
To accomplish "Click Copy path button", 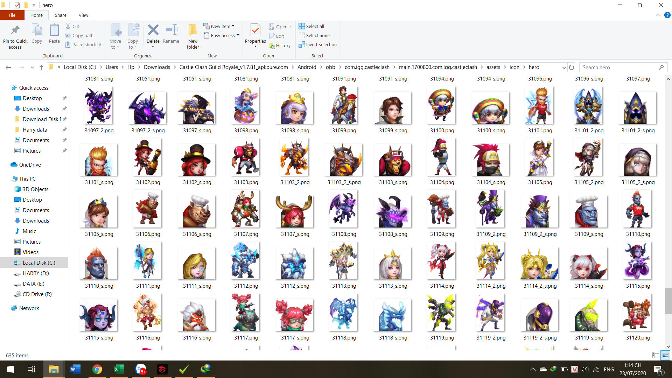I will tap(79, 36).
